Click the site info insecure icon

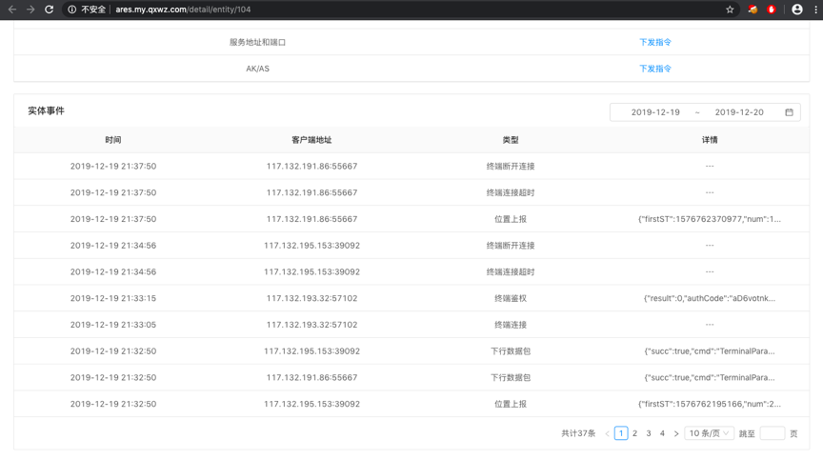[x=72, y=10]
